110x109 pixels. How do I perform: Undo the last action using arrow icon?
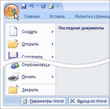pos(31,6)
